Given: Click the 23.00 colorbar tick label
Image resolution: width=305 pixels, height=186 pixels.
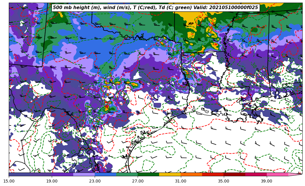Looking at the screenshot, I should coord(95,181).
